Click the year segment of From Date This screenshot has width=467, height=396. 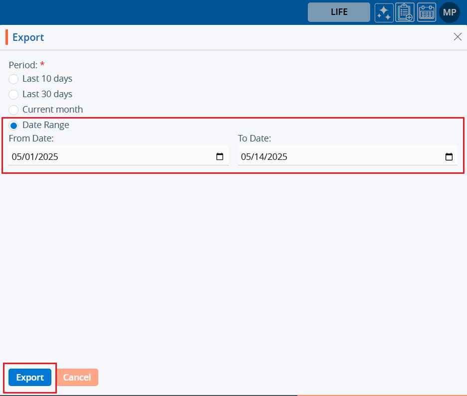tap(48, 157)
